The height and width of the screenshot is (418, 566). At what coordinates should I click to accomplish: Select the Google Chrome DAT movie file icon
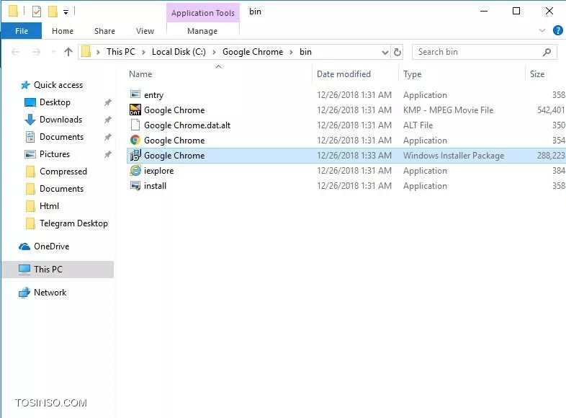[135, 110]
